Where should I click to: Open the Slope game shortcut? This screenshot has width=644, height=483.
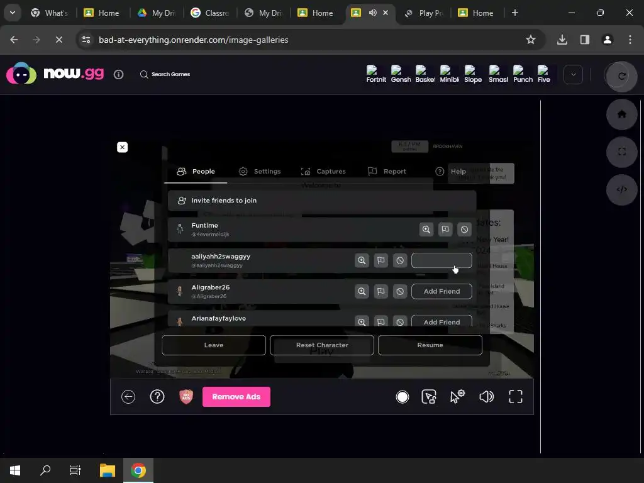473,74
